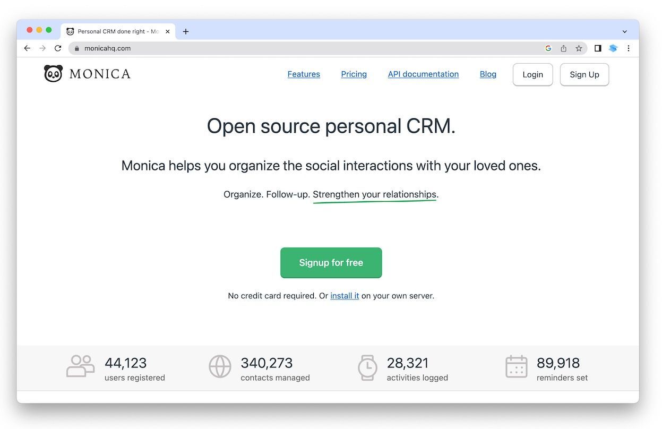This screenshot has height=429, width=662.
Task: Click the share page icon in address bar
Action: click(563, 48)
